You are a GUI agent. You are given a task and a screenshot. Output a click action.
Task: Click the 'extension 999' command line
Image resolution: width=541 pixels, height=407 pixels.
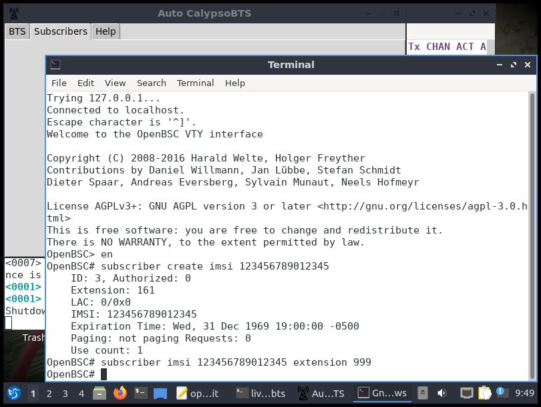(209, 362)
